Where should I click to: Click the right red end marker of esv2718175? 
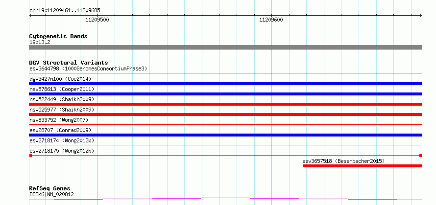pyautogui.click(x=421, y=156)
